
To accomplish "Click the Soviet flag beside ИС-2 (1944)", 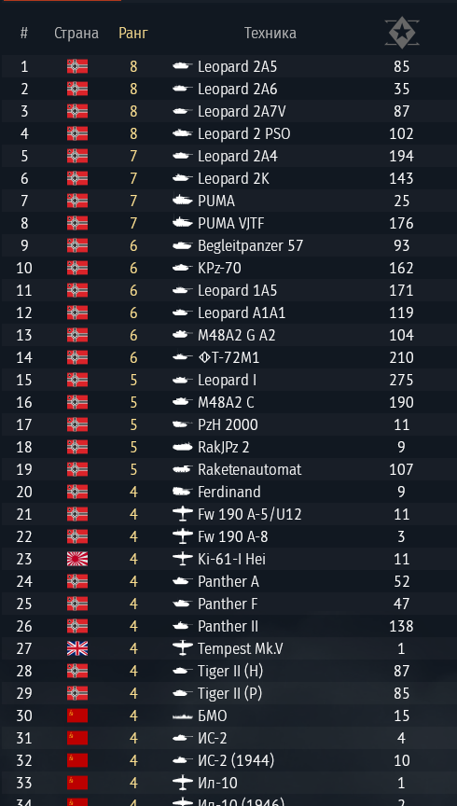I will [77, 760].
